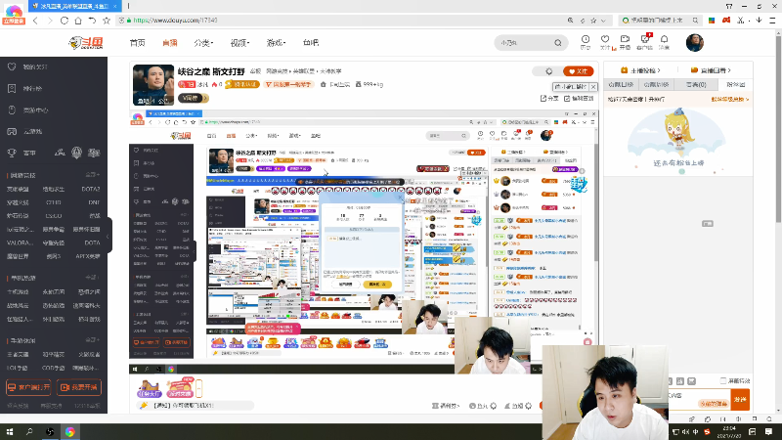Click the 分享 share icon
The image size is (782, 440).
tap(549, 99)
